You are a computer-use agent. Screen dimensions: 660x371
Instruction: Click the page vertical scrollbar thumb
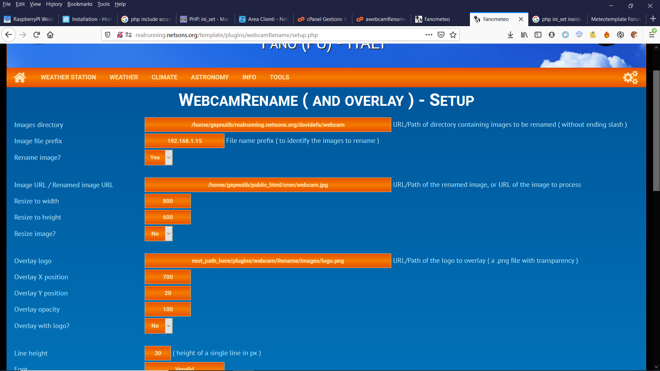(x=656, y=131)
